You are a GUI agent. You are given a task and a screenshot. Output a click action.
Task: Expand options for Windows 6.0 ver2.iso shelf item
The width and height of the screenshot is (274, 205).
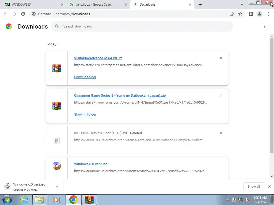tap(57, 187)
